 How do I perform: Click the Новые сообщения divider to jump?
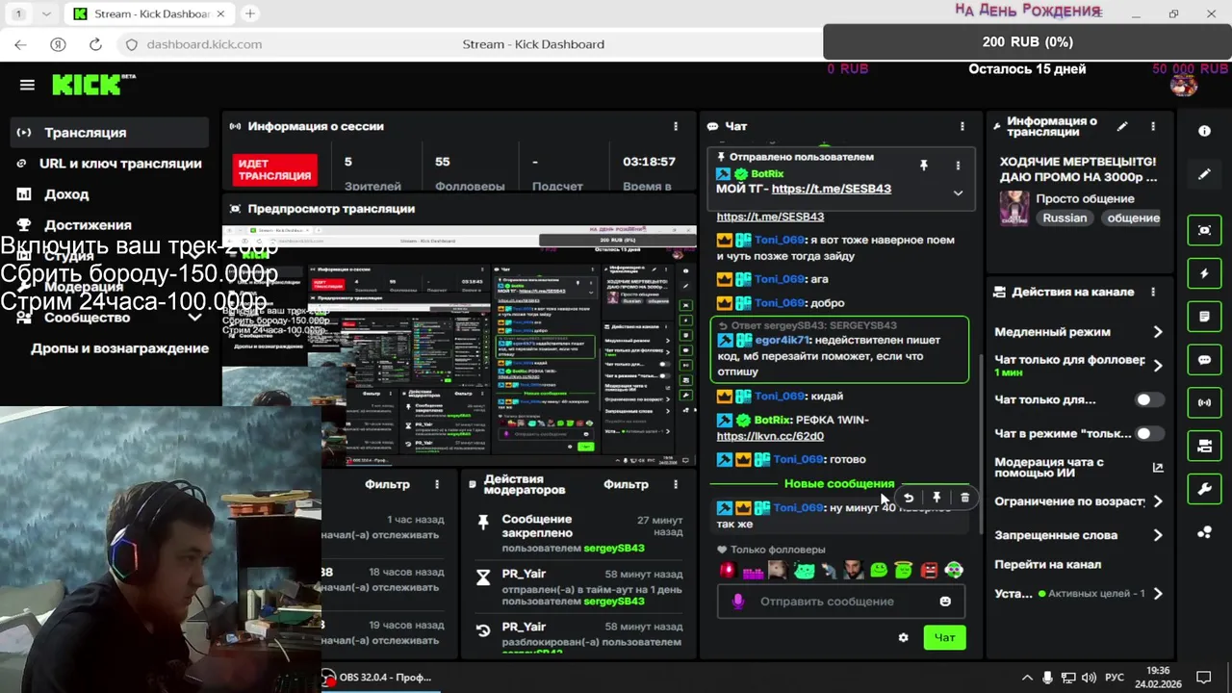[839, 484]
